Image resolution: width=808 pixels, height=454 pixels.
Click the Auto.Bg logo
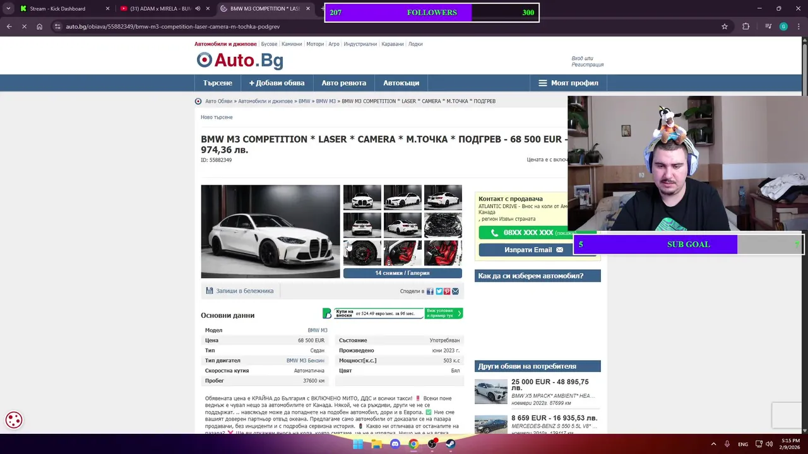click(x=240, y=60)
